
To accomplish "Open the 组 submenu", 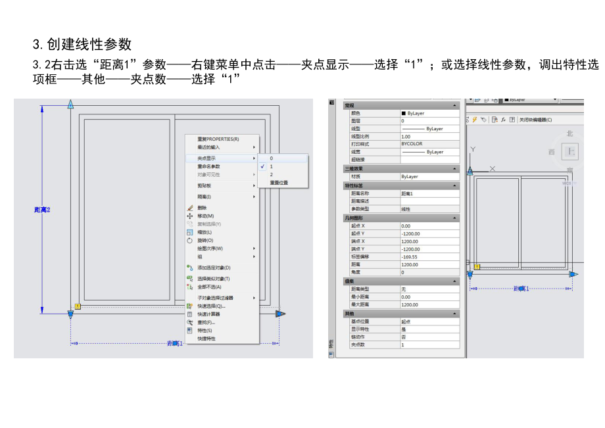I will point(222,256).
